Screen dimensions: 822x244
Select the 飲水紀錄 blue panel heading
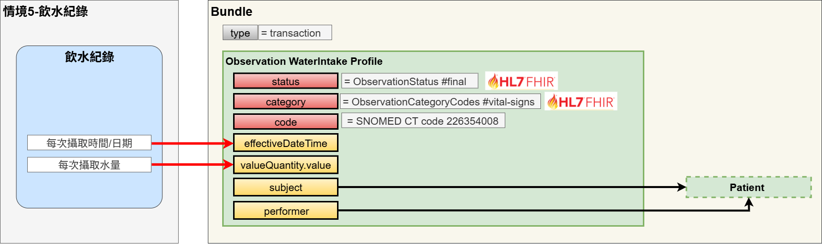click(x=90, y=57)
